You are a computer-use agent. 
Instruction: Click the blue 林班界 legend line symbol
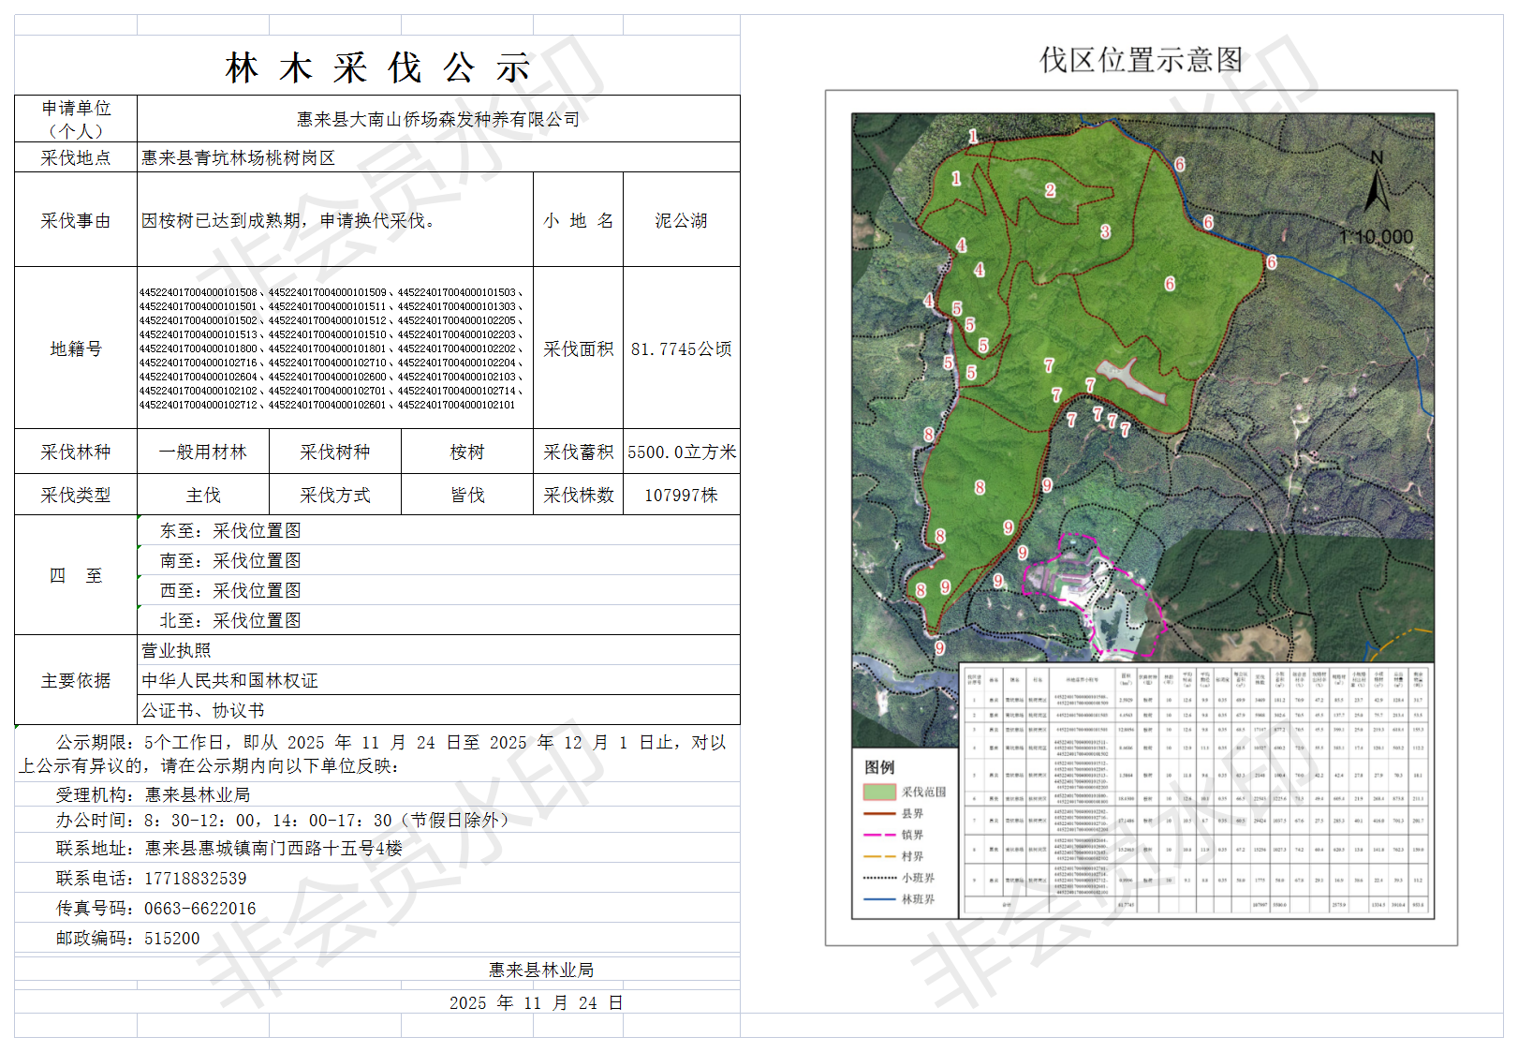pyautogui.click(x=879, y=899)
